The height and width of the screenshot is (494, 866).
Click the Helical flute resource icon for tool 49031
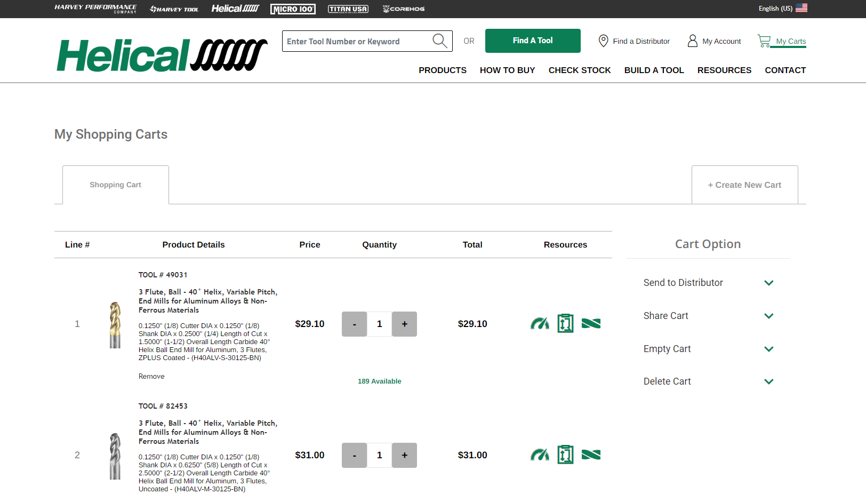(591, 323)
